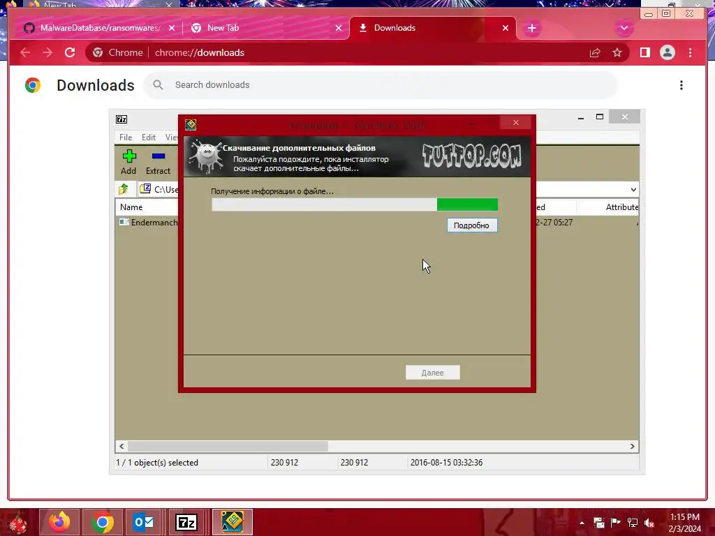Click the muted volume tray icon
The width and height of the screenshot is (715, 536).
(x=649, y=523)
